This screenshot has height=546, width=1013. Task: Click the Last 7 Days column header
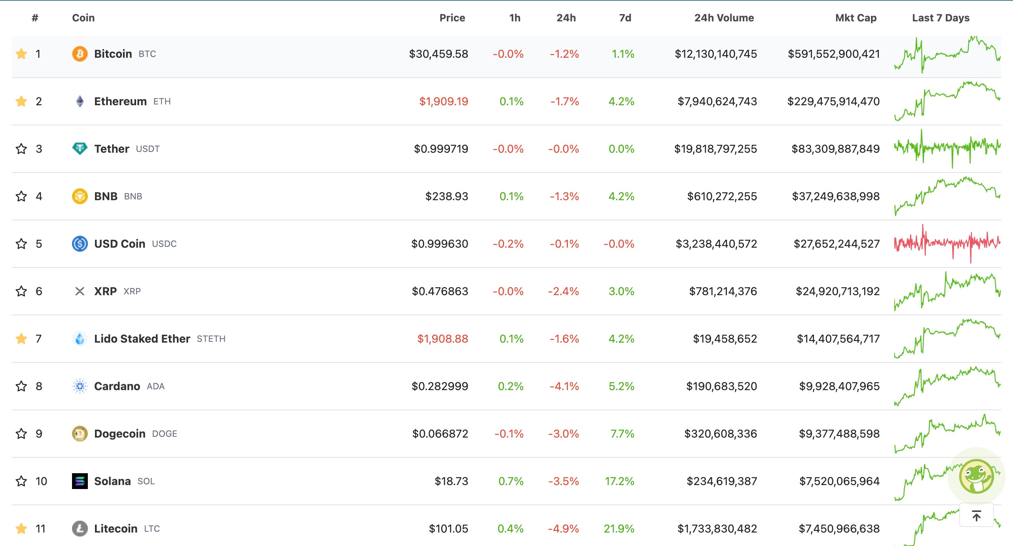point(941,18)
